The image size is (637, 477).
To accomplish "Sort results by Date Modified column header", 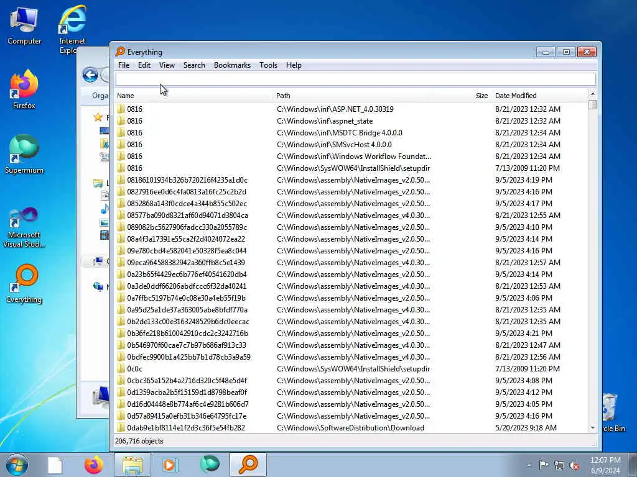I will (539, 96).
